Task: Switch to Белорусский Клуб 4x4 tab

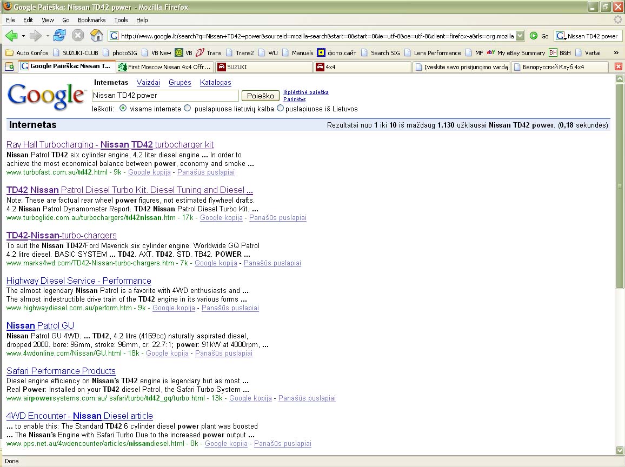Action: pos(560,67)
